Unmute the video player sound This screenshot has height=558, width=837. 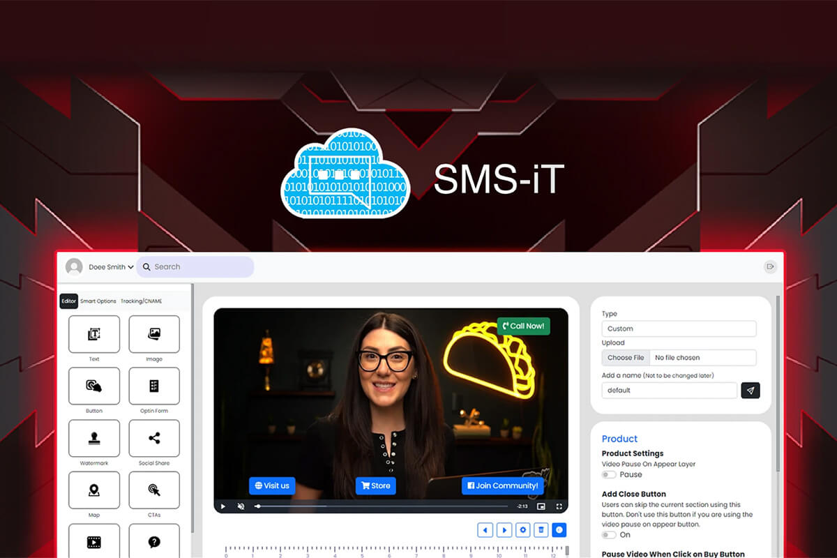coord(241,506)
